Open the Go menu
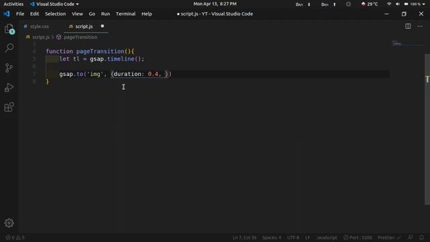The width and height of the screenshot is (430, 242). point(92,13)
